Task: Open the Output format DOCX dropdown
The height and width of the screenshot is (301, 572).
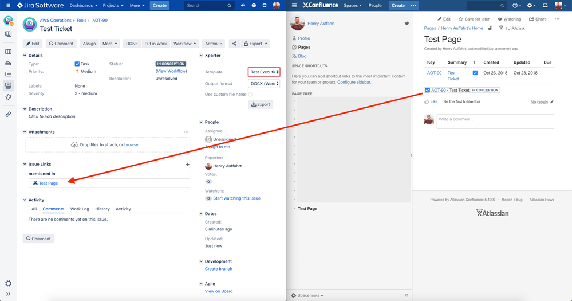Action: (264, 84)
